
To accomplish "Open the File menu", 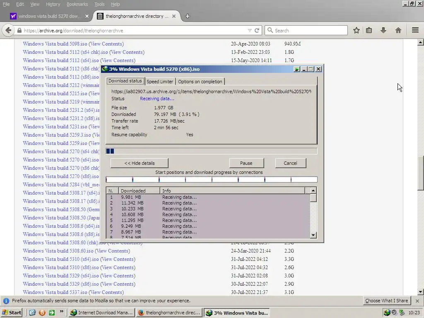I will tap(6, 4).
